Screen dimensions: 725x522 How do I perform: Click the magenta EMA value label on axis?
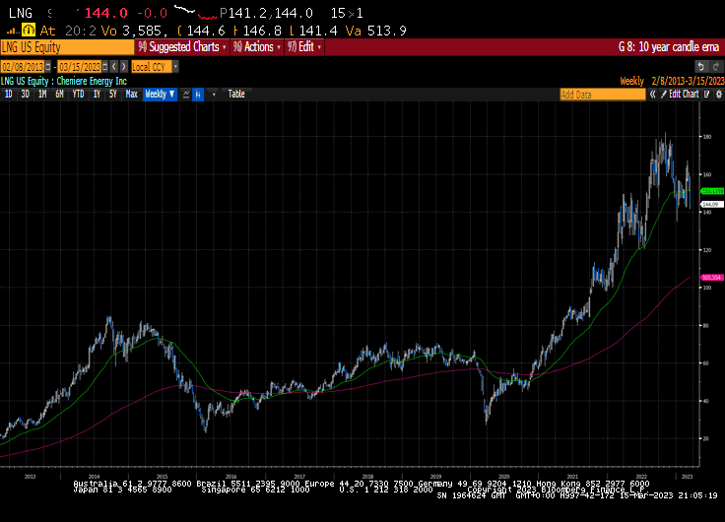(712, 278)
